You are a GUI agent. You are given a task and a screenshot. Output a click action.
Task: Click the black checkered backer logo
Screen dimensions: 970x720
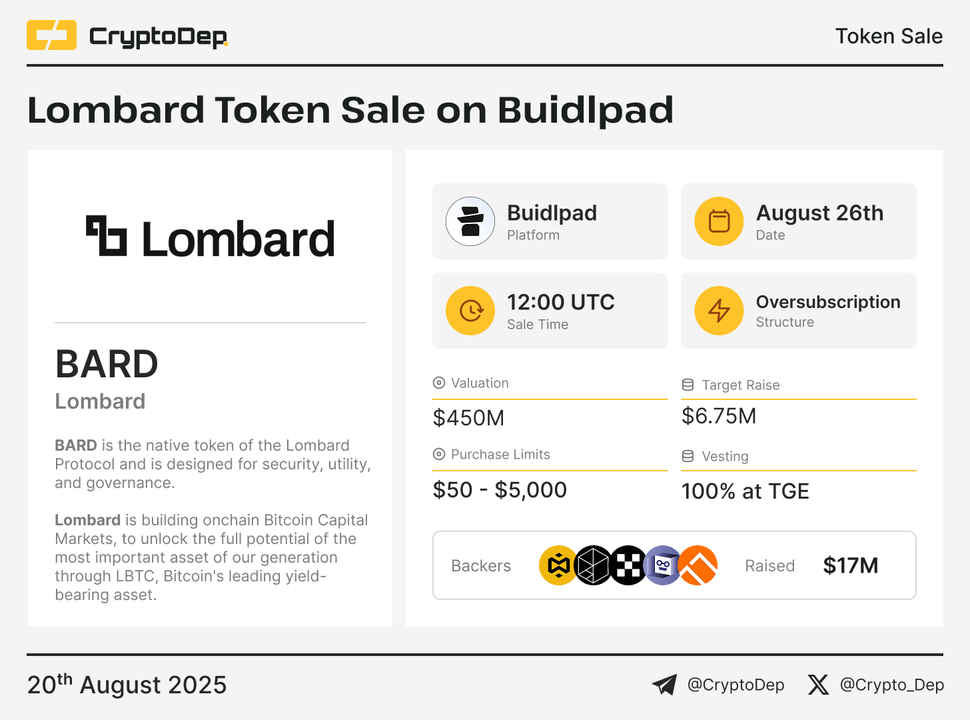tap(628, 565)
